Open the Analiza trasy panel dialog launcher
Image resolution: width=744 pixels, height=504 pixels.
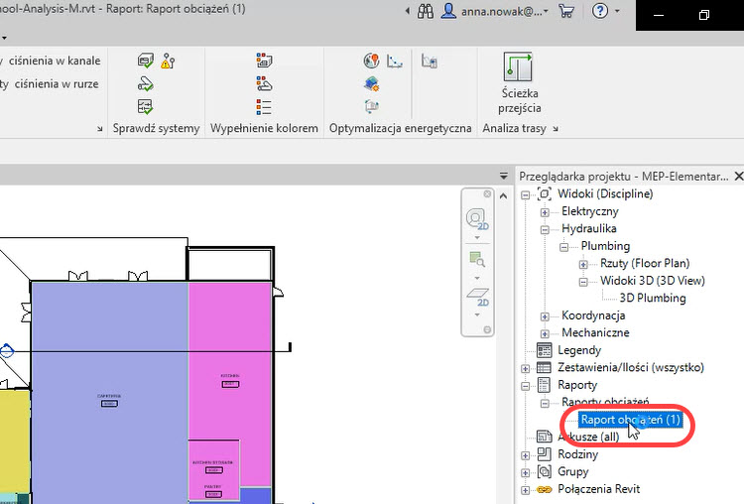555,130
